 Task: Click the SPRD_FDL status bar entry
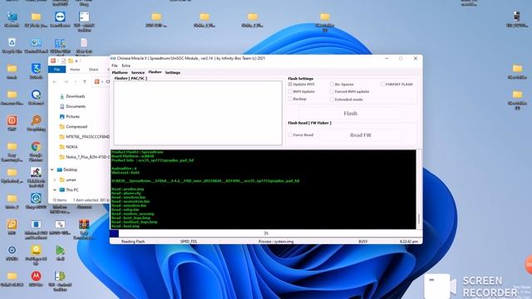(x=189, y=242)
